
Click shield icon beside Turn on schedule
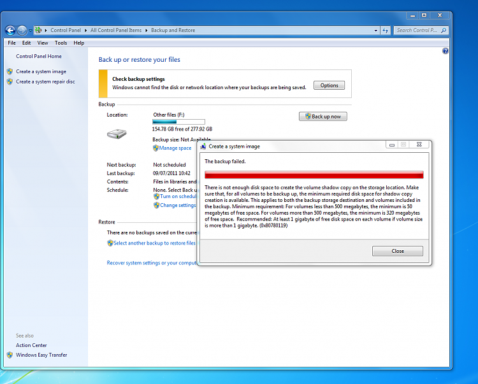pyautogui.click(x=156, y=196)
